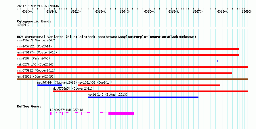Open the nsv1061006 (Coe2014) label
Viewport: 256px width, 129px height.
95,82
